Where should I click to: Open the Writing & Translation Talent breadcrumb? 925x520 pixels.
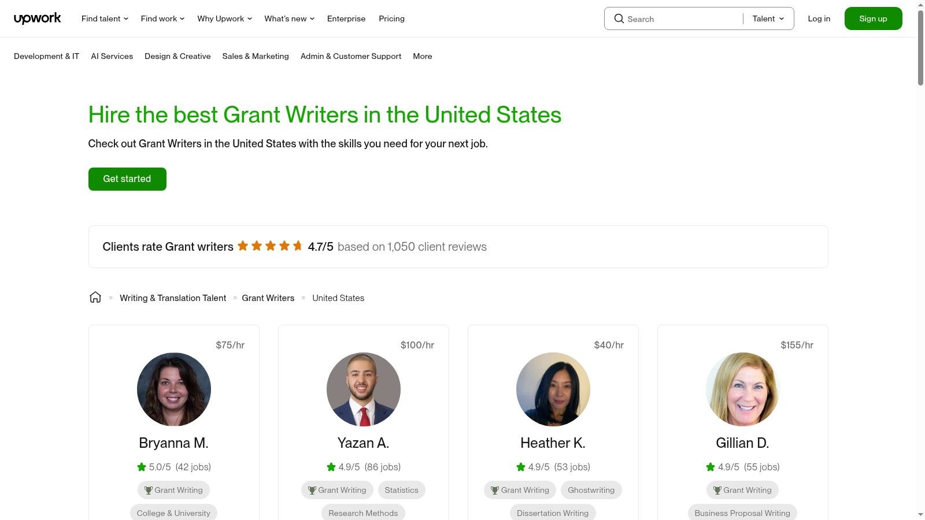coord(173,298)
